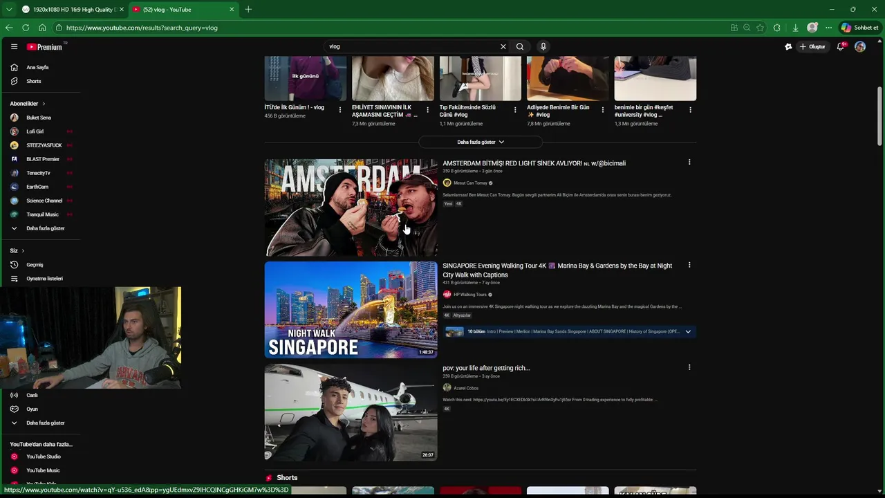Go back with the browser back arrow
The image size is (885, 498).
click(9, 28)
